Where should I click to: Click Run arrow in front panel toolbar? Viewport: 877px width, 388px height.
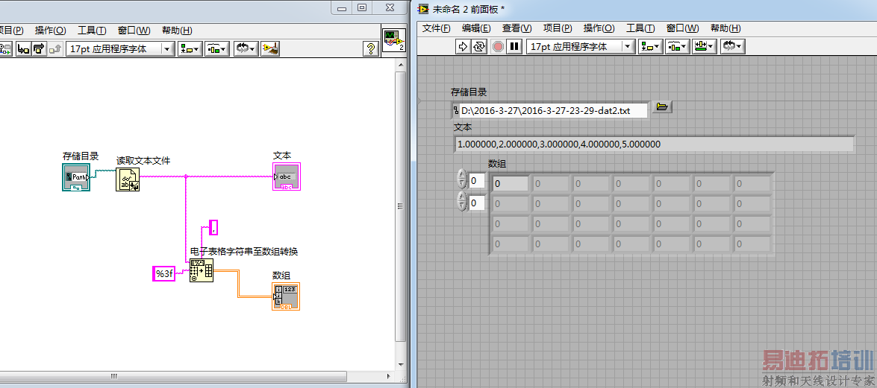tap(463, 47)
